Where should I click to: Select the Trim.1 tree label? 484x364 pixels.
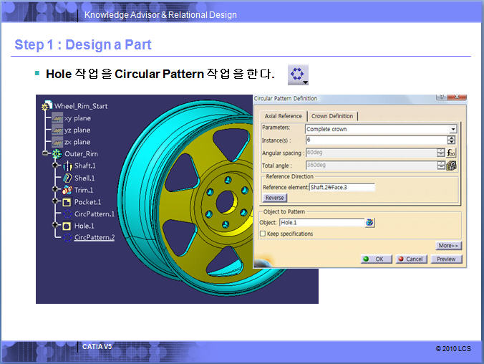click(84, 190)
